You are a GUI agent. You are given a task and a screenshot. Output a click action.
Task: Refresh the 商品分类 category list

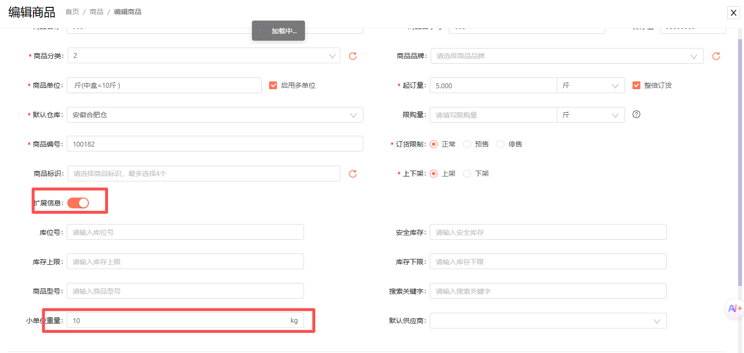point(353,56)
